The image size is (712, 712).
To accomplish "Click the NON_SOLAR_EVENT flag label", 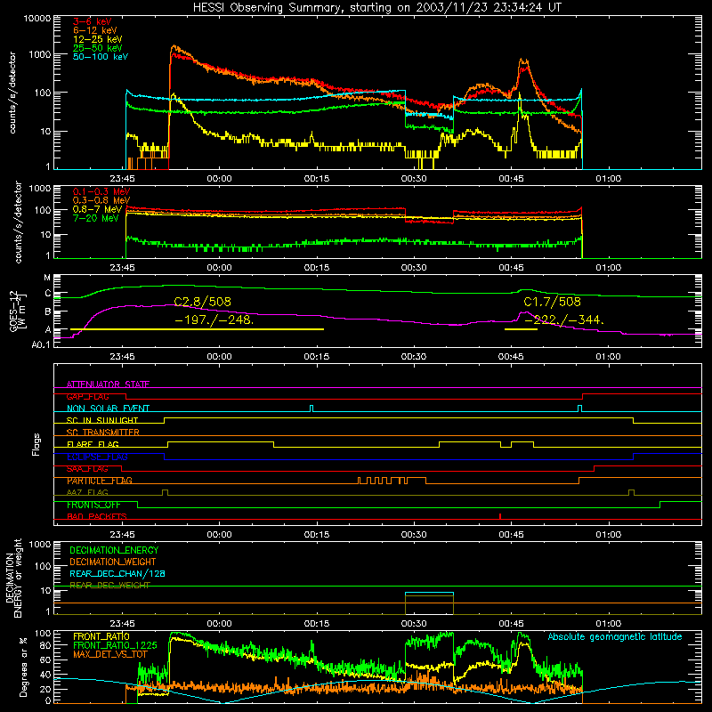I will coord(108,409).
